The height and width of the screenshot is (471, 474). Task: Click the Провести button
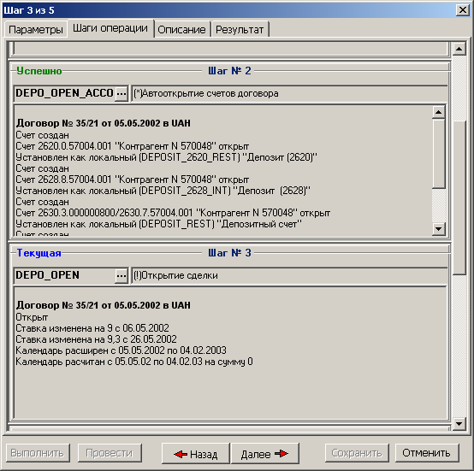(110, 453)
